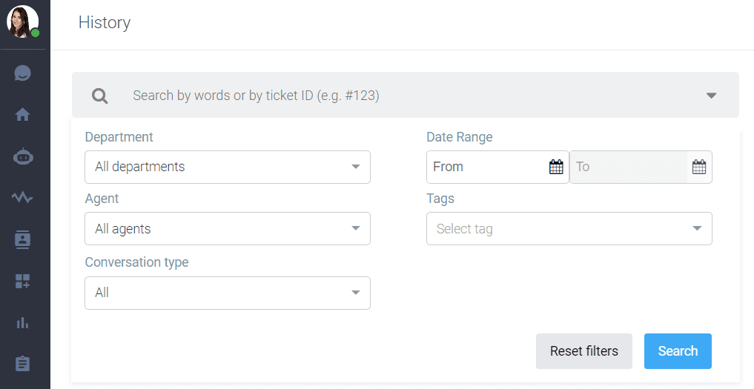Image resolution: width=754 pixels, height=389 pixels.
Task: Open the reports bar chart icon
Action: coord(22,322)
